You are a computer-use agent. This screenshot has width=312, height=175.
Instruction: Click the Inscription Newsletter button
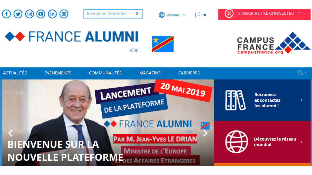tap(113, 14)
